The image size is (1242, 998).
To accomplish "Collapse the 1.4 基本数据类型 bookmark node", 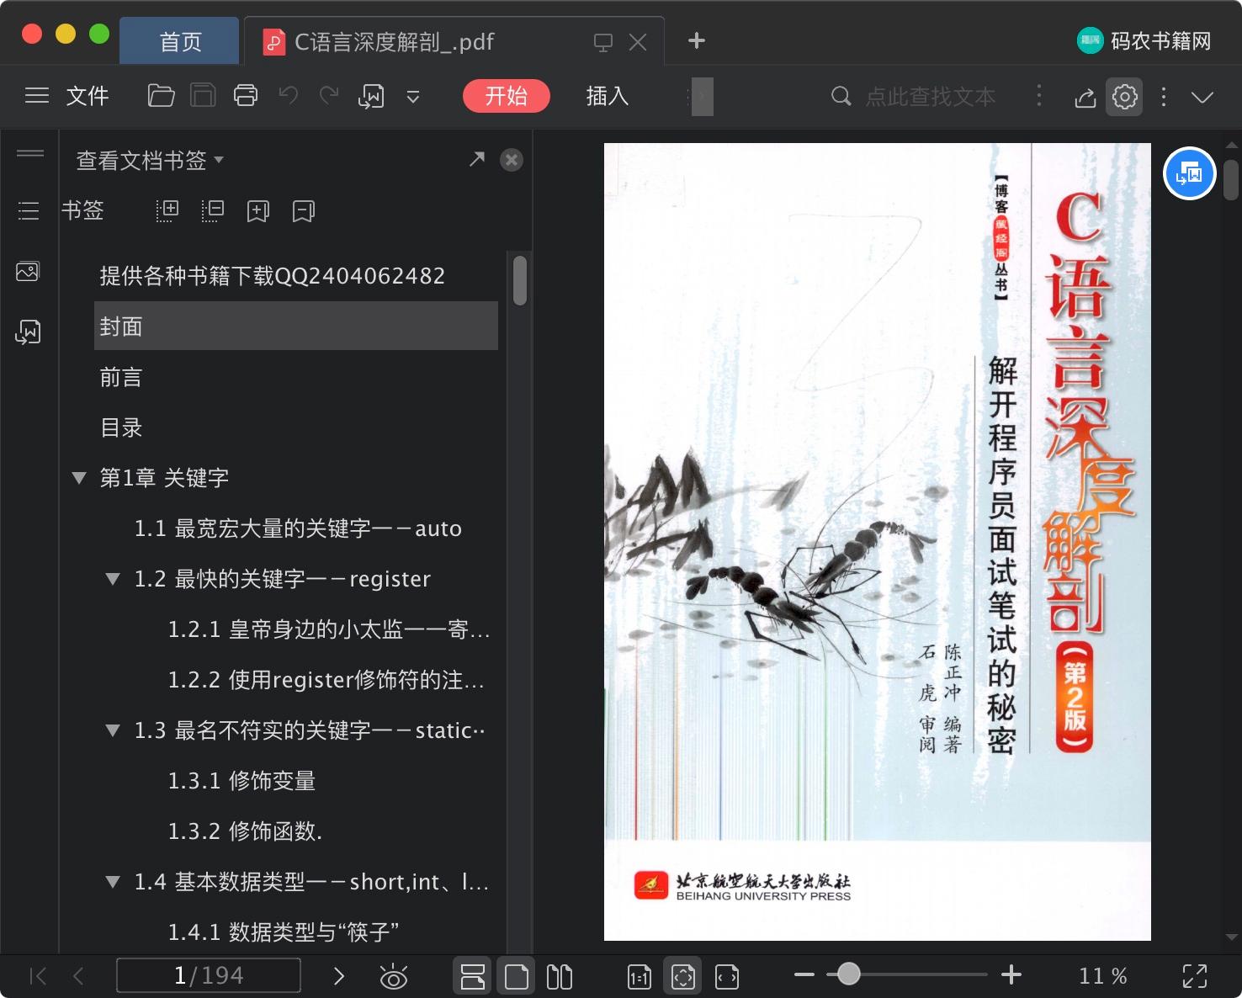I will 113,882.
